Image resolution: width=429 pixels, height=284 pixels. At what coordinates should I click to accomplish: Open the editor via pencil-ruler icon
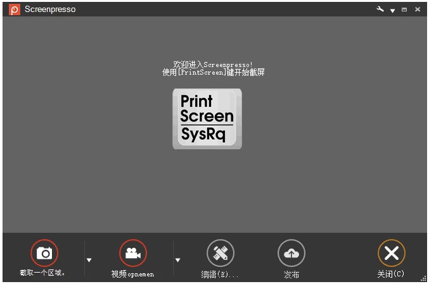click(x=220, y=253)
